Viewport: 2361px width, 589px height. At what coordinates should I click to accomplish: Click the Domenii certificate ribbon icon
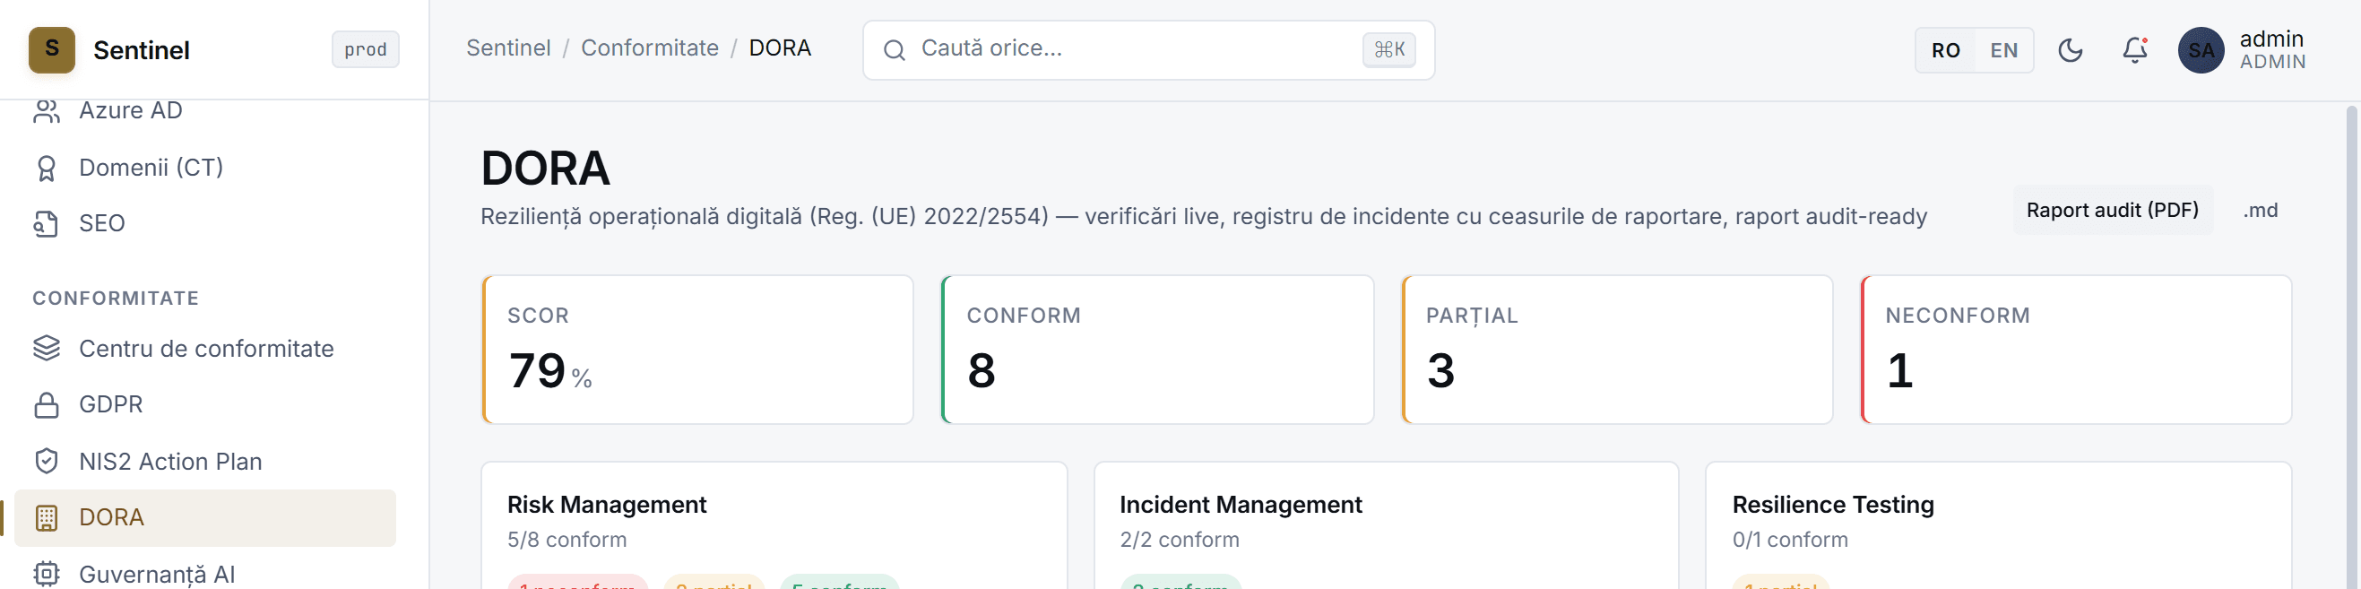click(x=46, y=169)
